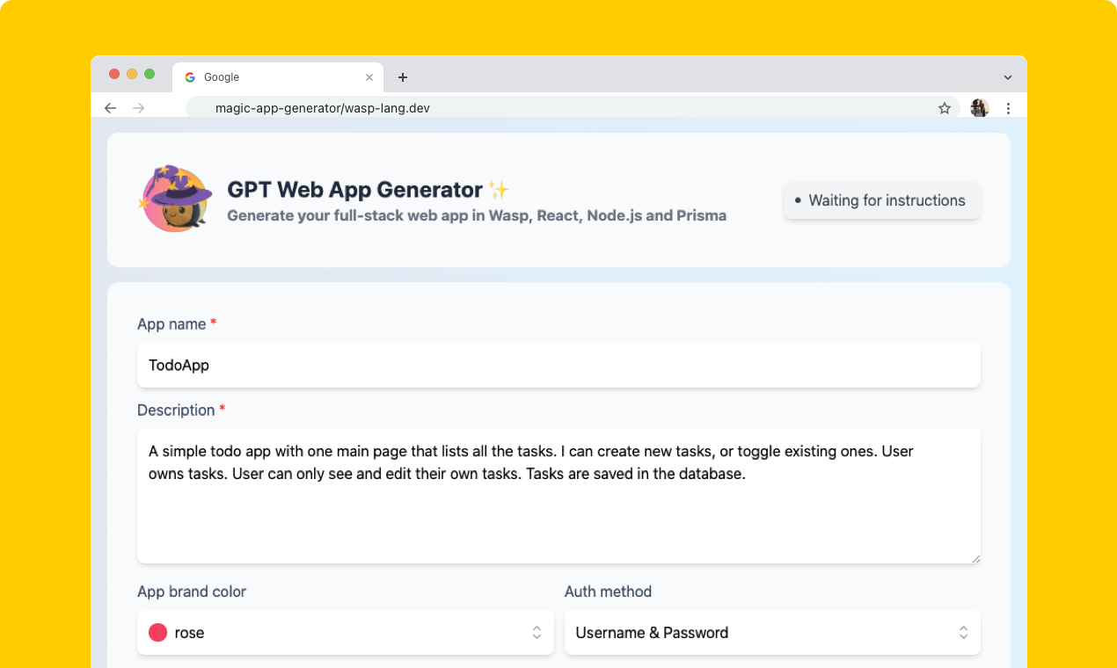
Task: Click the App name input field
Action: (x=558, y=365)
